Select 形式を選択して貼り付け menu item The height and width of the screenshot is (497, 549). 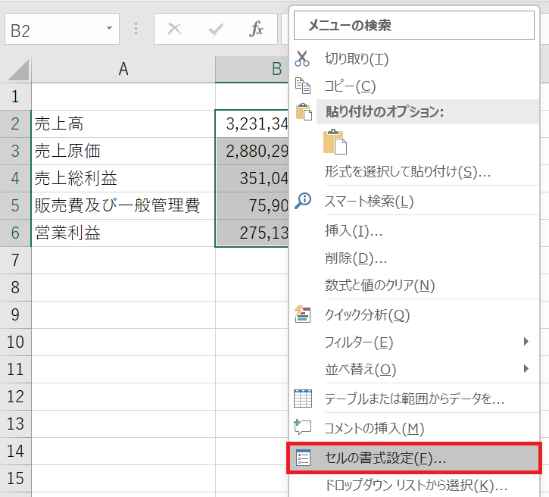coord(407,171)
